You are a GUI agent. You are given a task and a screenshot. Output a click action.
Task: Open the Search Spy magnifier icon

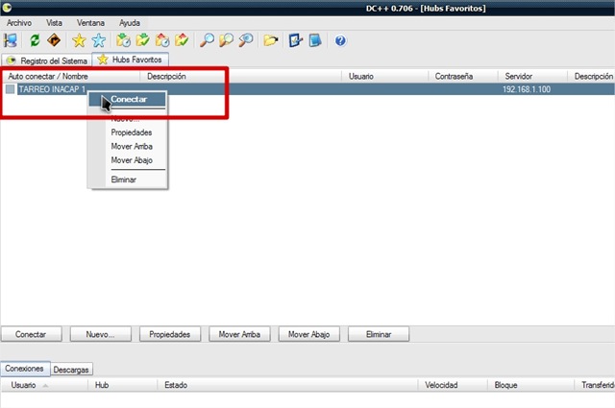246,40
